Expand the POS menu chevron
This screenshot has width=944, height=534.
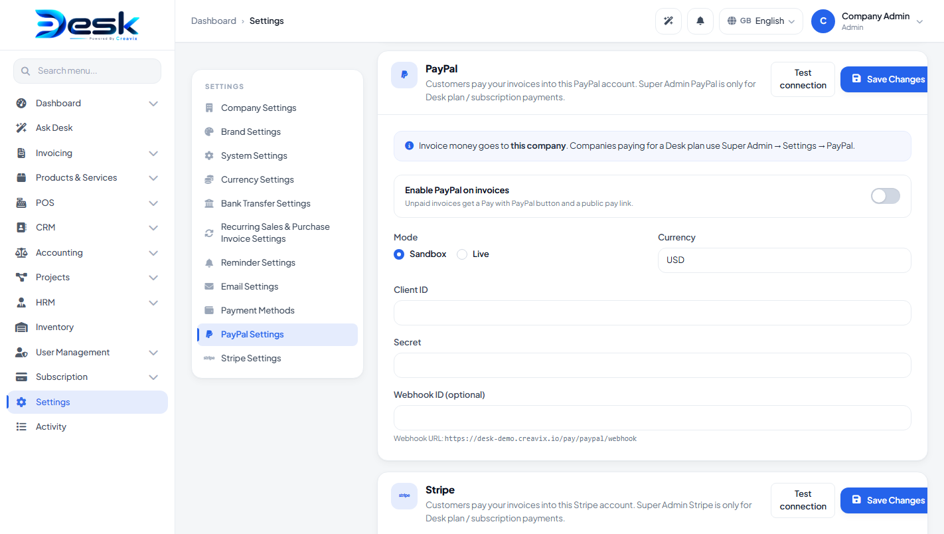(153, 203)
